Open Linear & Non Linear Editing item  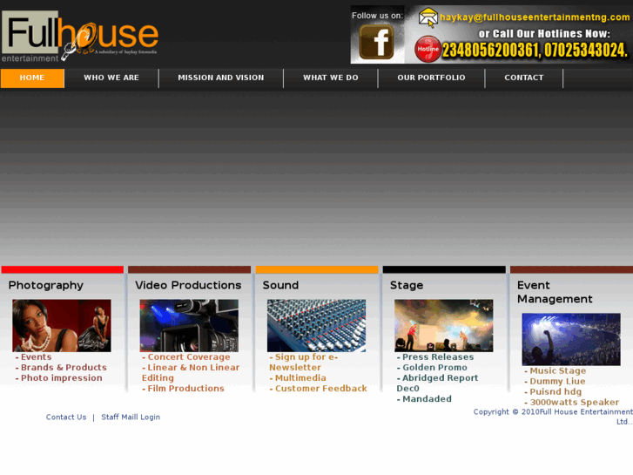click(191, 373)
